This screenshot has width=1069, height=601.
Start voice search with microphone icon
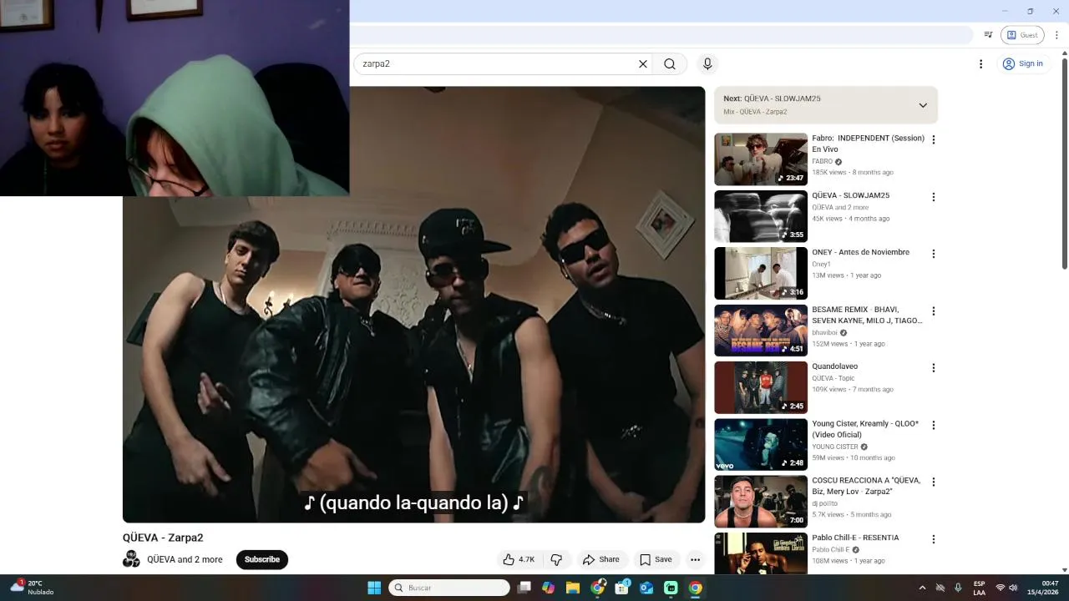pyautogui.click(x=707, y=64)
